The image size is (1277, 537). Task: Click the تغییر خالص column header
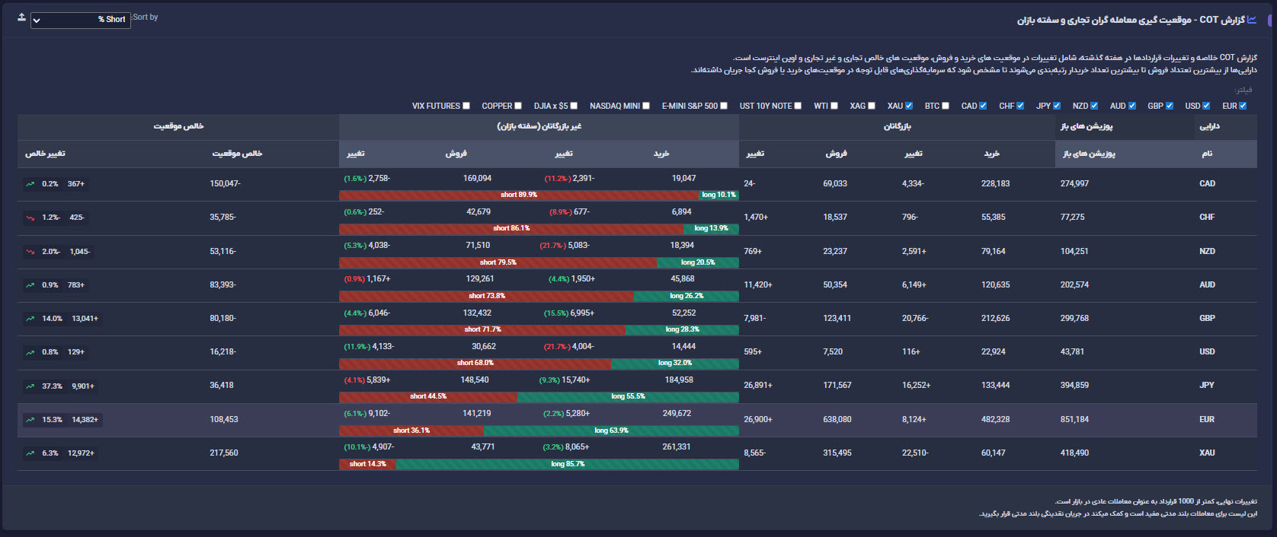45,154
